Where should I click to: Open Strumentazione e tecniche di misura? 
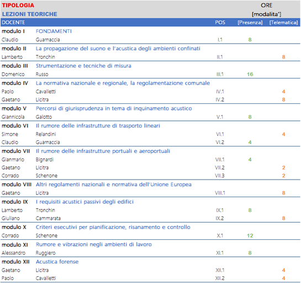tap(83, 66)
